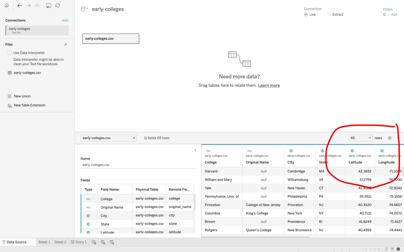Open the Learn more link
The height and width of the screenshot is (252, 404).
(269, 85)
